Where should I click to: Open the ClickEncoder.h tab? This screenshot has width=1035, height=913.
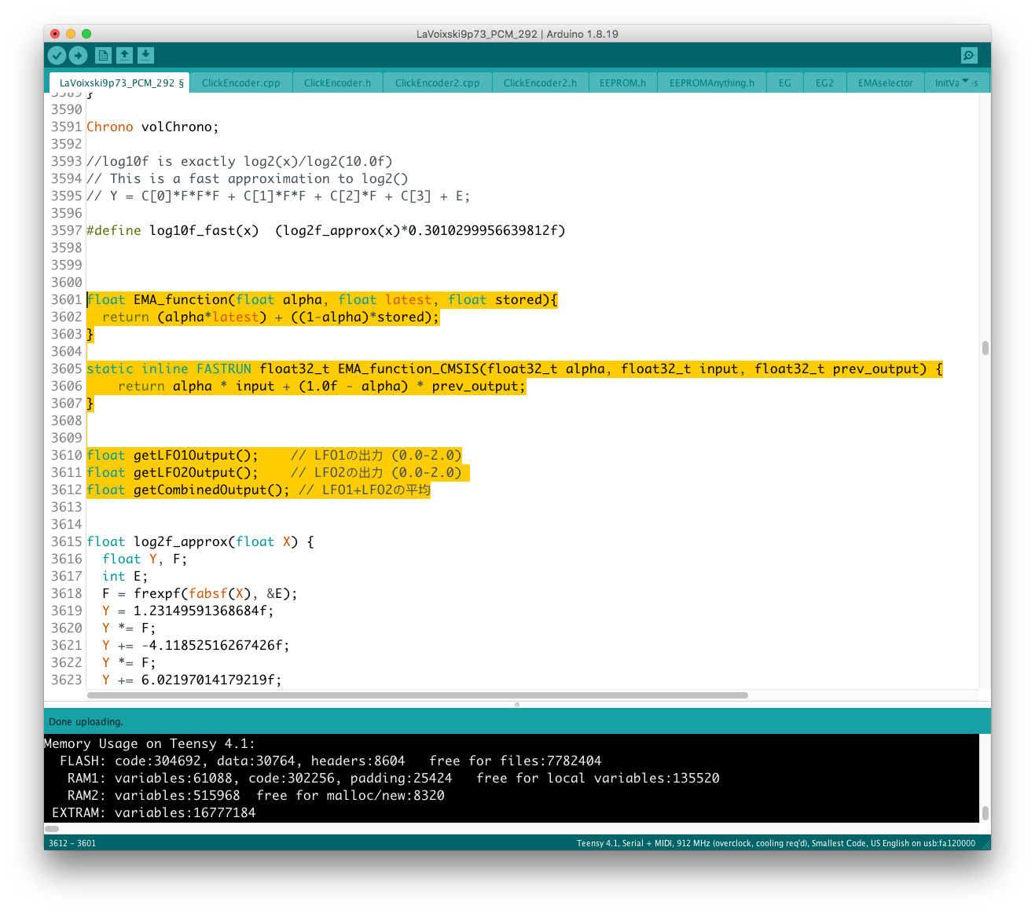click(337, 83)
